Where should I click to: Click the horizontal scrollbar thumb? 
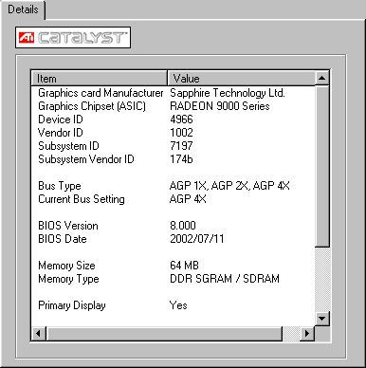click(x=164, y=333)
